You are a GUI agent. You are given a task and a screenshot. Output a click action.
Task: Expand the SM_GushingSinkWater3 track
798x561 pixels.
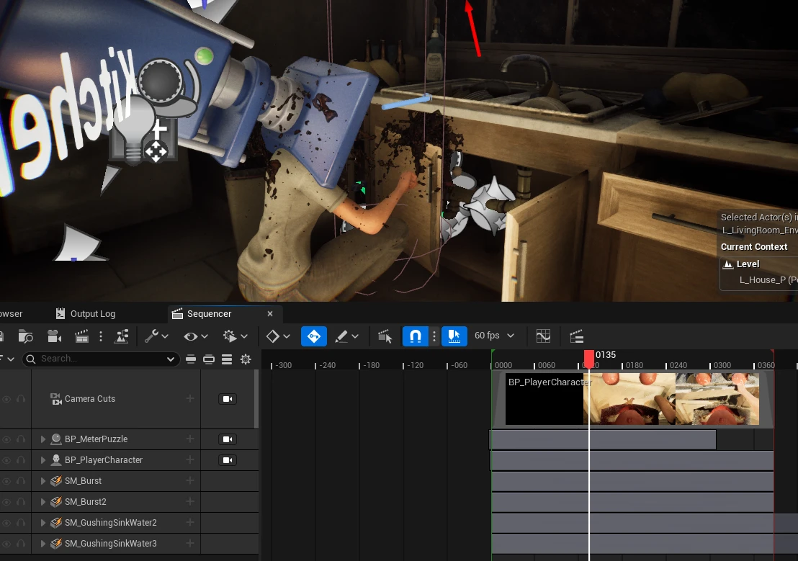(42, 543)
